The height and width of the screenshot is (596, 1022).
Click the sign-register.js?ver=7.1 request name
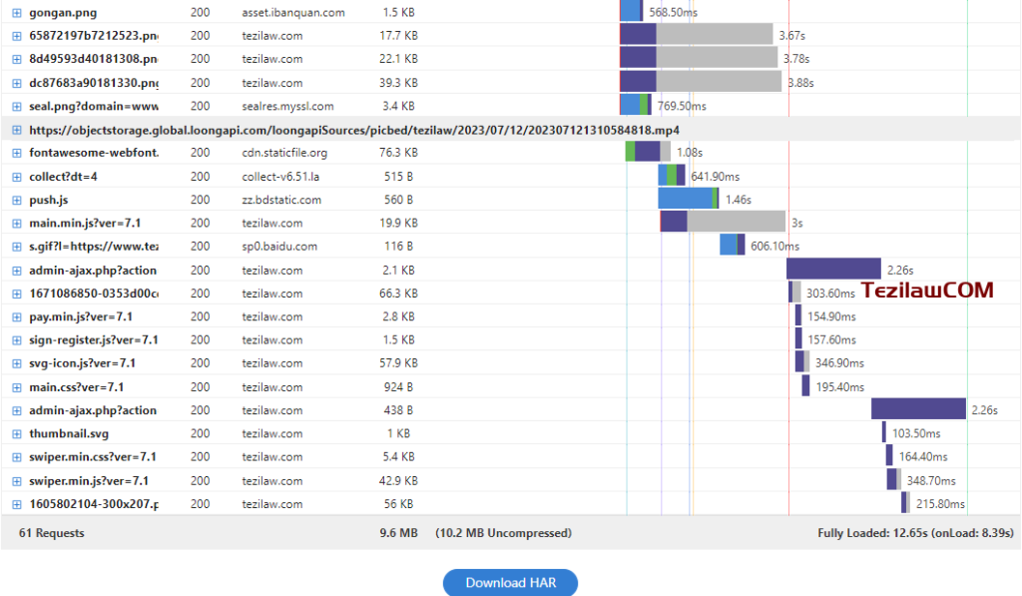coord(93,339)
